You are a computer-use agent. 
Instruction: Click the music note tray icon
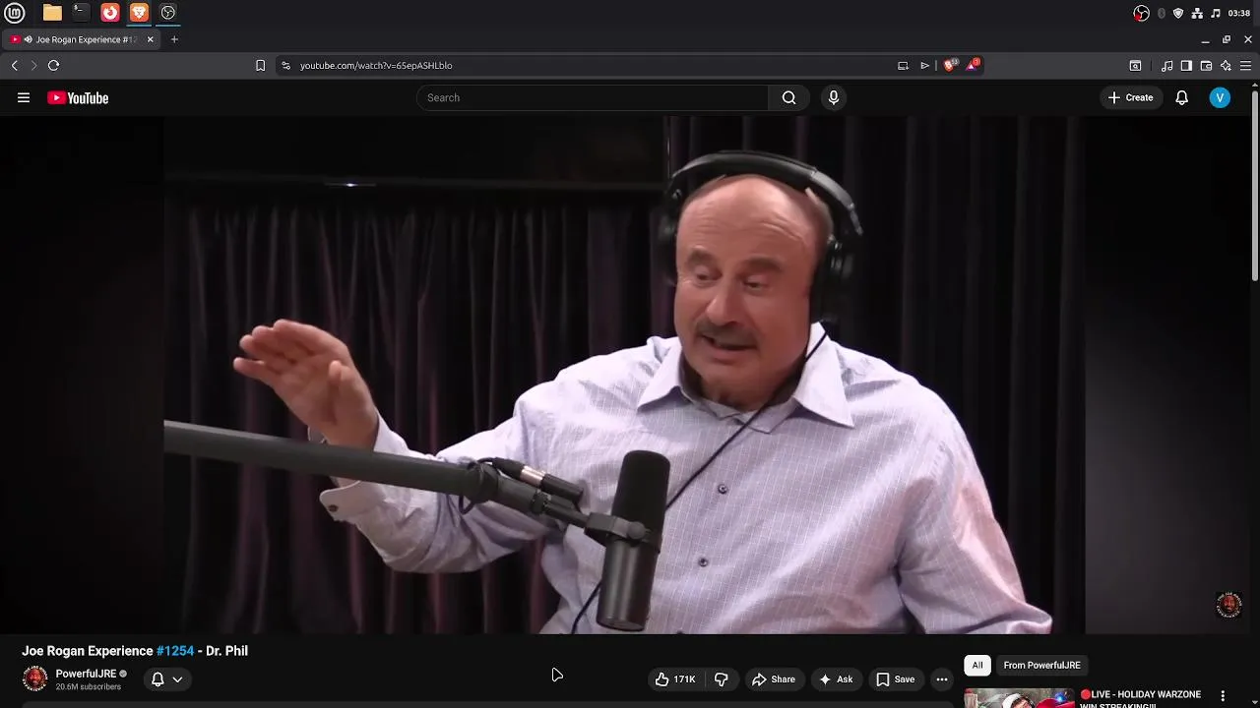tap(1216, 13)
